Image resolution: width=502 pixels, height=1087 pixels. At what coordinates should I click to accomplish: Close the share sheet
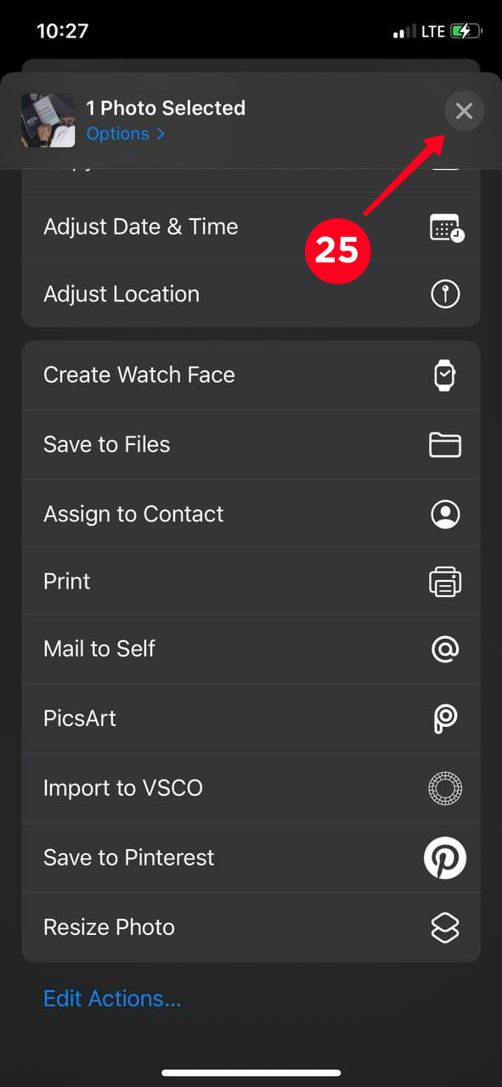click(x=464, y=110)
